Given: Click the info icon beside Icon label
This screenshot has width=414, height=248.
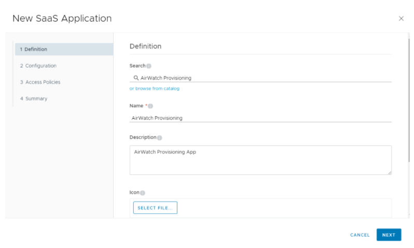Looking at the screenshot, I should [x=143, y=193].
